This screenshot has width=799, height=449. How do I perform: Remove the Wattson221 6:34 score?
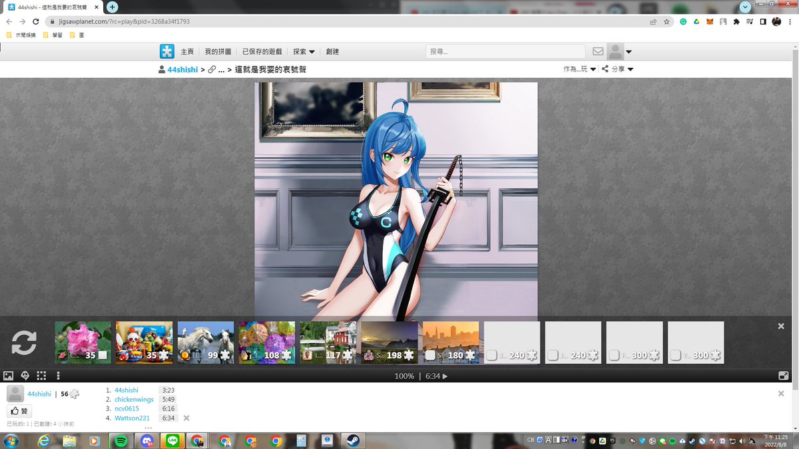(186, 418)
